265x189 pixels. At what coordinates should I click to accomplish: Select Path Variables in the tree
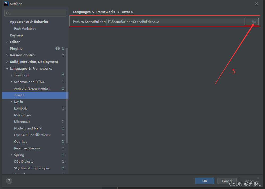(x=25, y=29)
